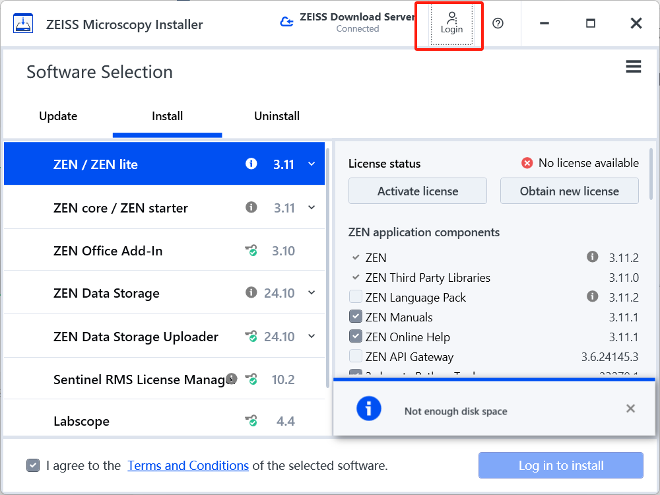Click the ZEISS Download Server cloud icon

pos(286,22)
